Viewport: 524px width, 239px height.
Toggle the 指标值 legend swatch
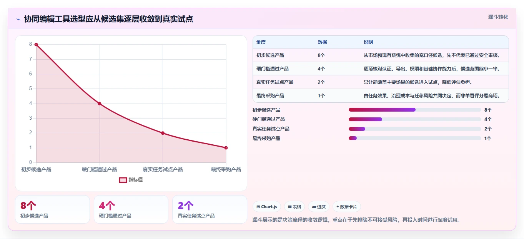pyautogui.click(x=123, y=180)
